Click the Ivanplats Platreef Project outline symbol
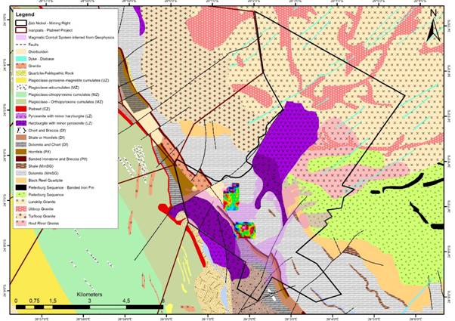The width and height of the screenshot is (455, 321). tap(21, 30)
